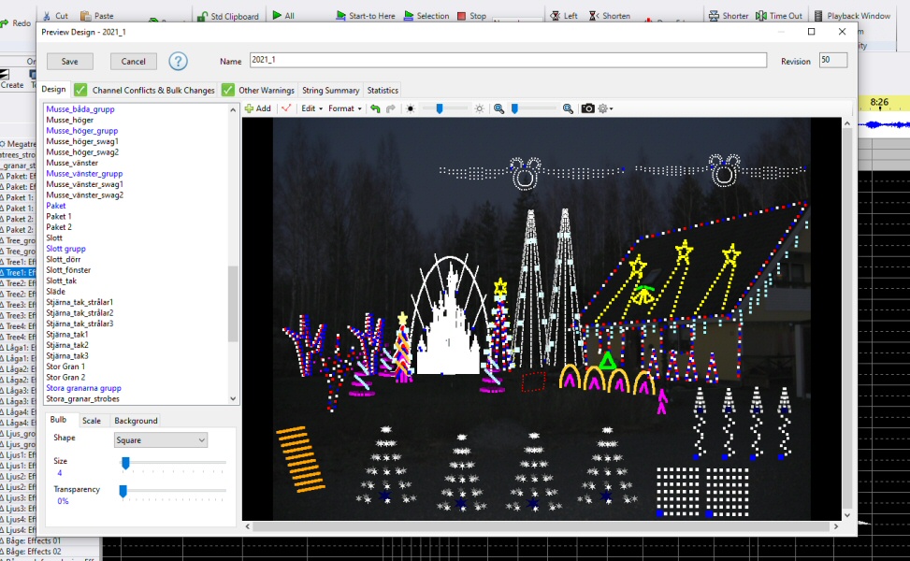The height and width of the screenshot is (561, 910).
Task: Click Std Clipboard in the background toolbar
Action: (x=228, y=16)
